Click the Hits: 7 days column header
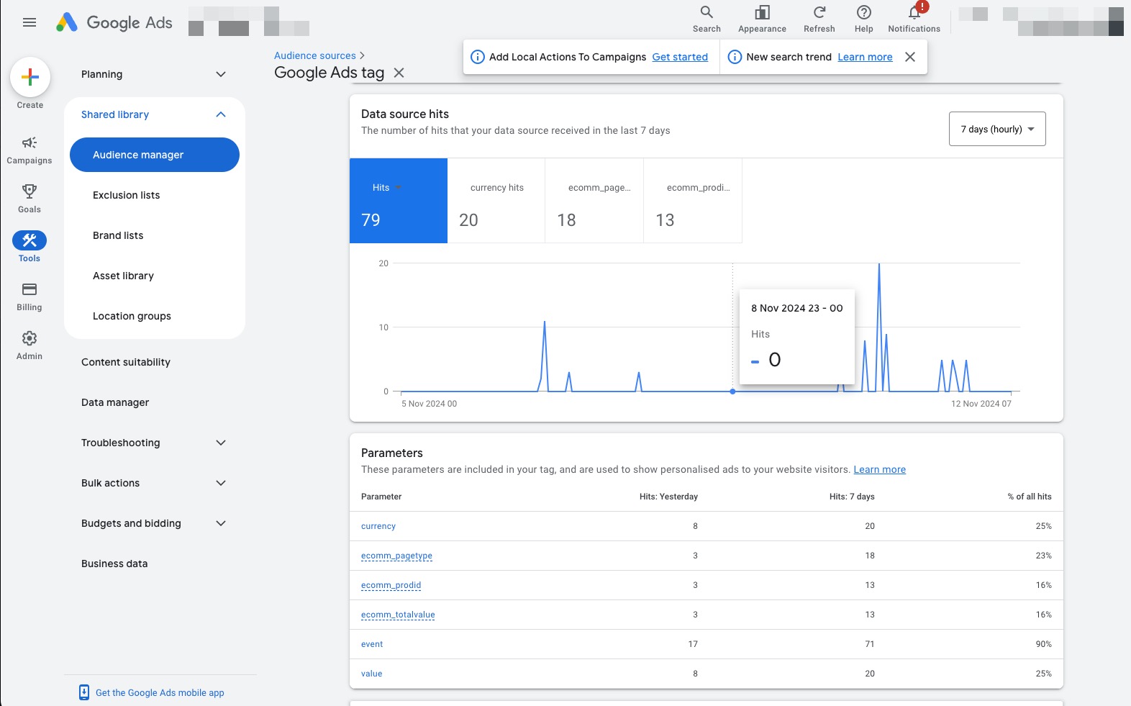The height and width of the screenshot is (706, 1131). pyautogui.click(x=852, y=497)
